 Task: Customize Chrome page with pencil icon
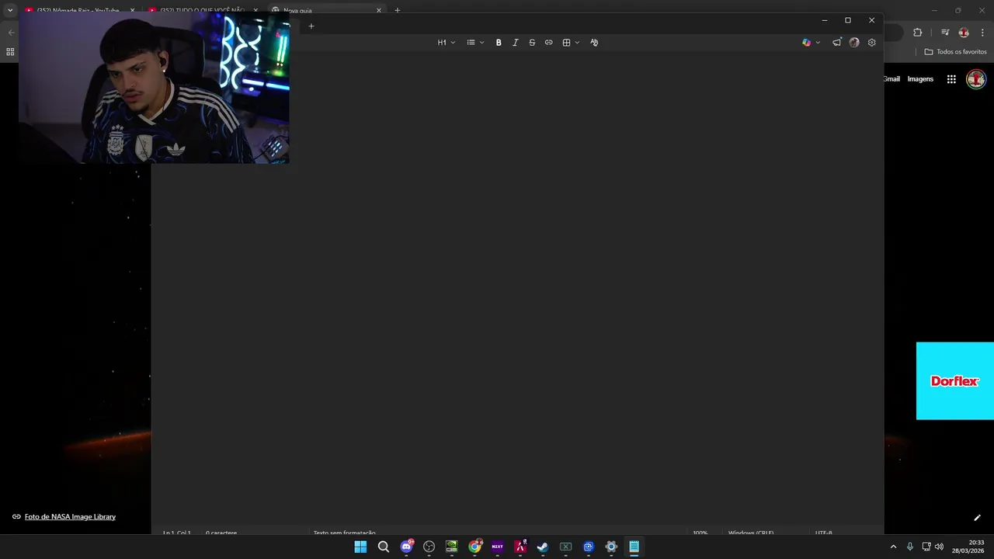click(x=977, y=518)
